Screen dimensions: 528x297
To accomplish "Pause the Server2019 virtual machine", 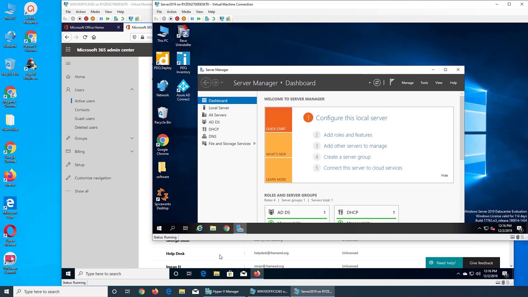I will tap(192, 19).
